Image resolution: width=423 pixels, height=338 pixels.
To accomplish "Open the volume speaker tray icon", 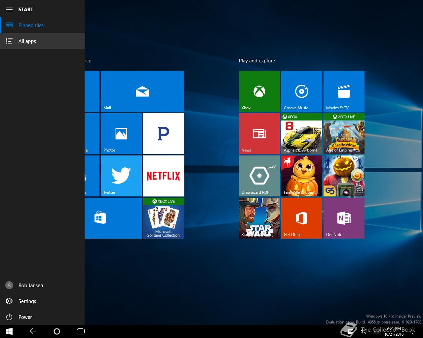I will (x=364, y=331).
